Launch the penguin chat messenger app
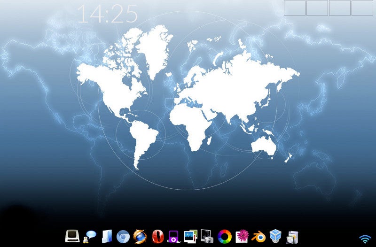376x247 pixels. tap(89, 237)
